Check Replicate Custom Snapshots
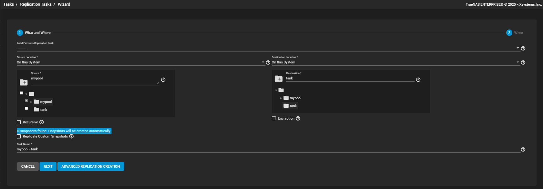The image size is (543, 189). (19, 136)
